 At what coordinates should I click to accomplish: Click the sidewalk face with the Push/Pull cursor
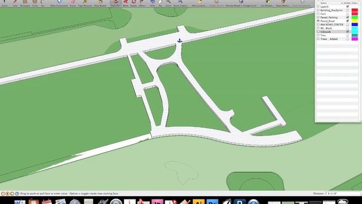point(179,41)
